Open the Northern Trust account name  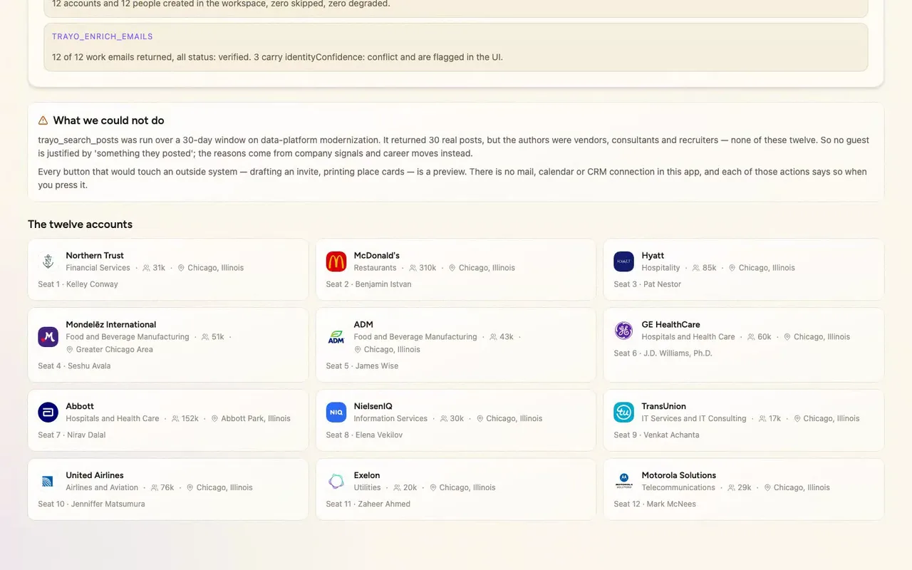[x=95, y=256]
